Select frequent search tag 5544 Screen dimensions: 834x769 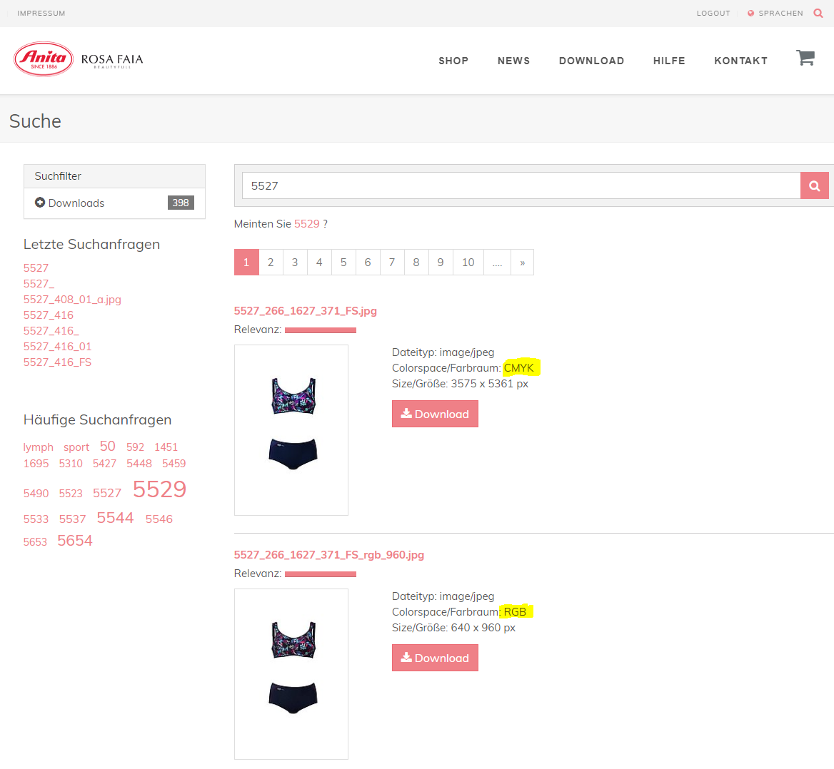(x=115, y=518)
